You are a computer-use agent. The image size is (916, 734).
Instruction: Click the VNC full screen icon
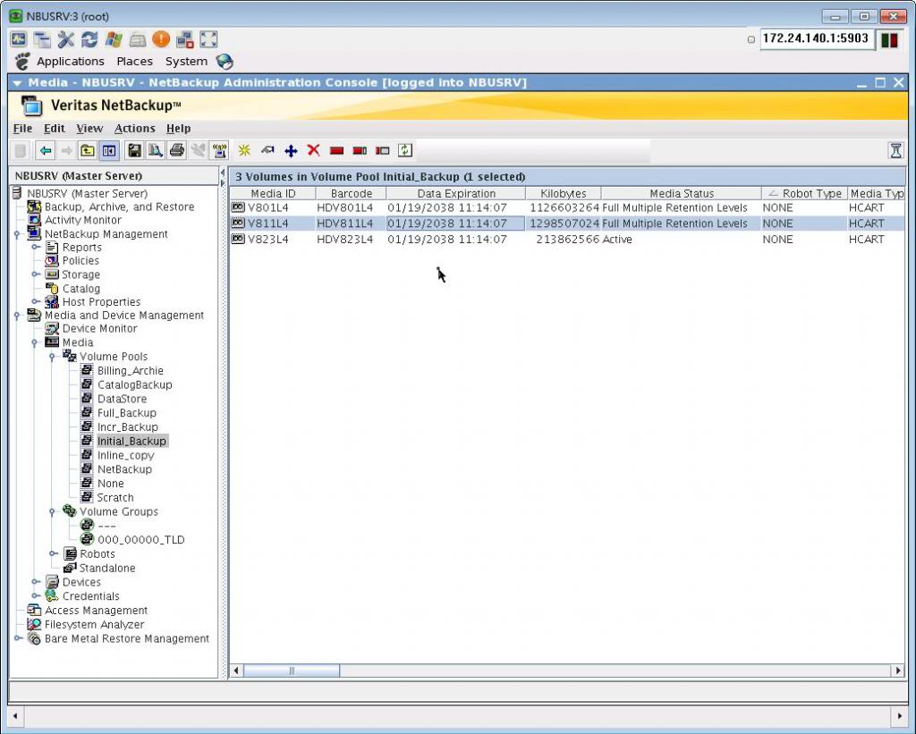point(208,39)
